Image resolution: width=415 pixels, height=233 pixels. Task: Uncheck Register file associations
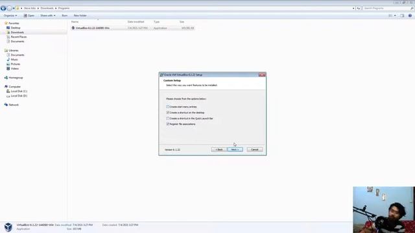[168, 124]
